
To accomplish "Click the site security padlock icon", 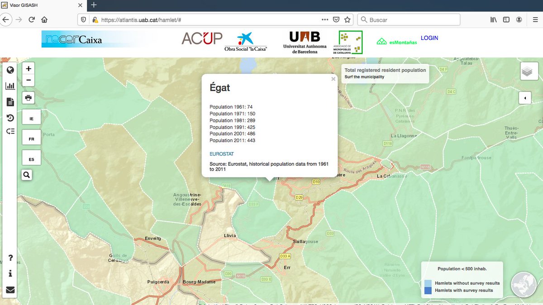I will click(x=95, y=20).
